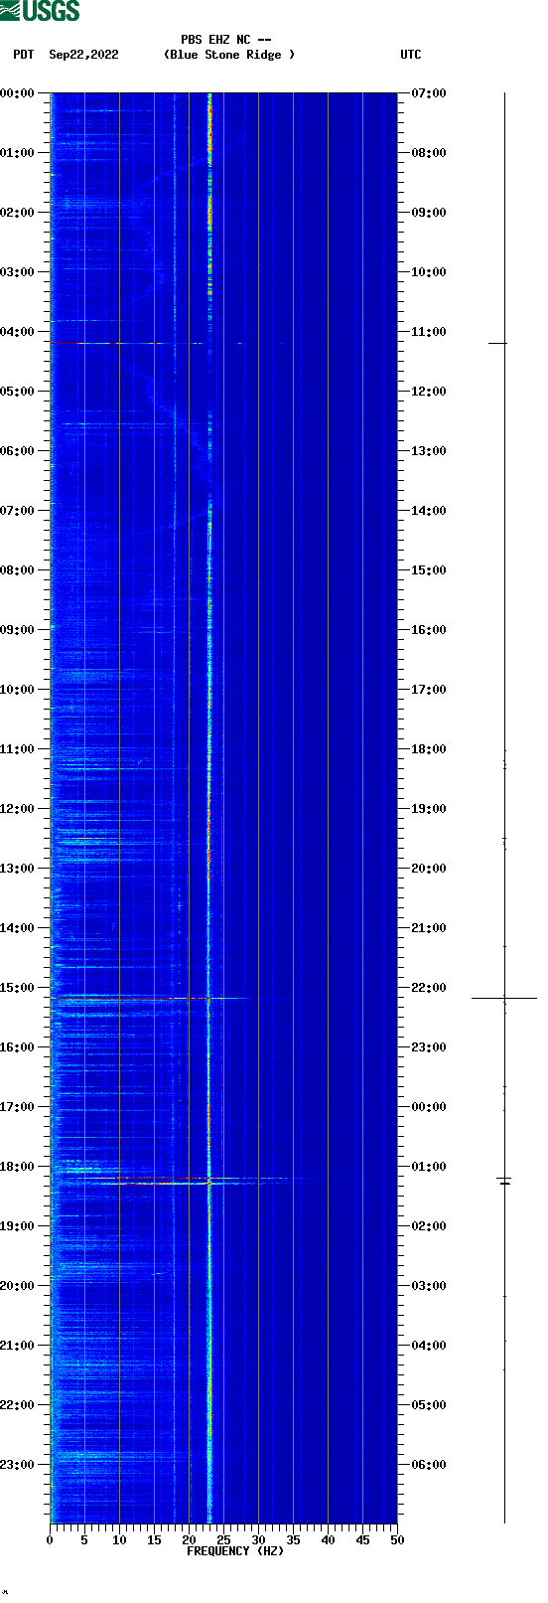Click the USGS logo
The width and height of the screenshot is (548, 1603).
pos(40,11)
